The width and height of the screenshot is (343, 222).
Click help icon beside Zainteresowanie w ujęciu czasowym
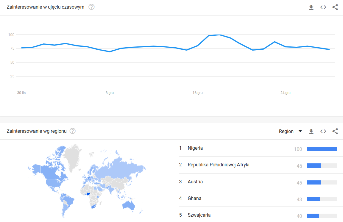(x=91, y=7)
